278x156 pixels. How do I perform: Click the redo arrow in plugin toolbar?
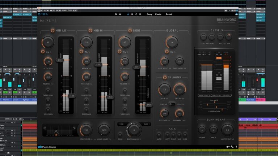pyautogui.click(x=120, y=14)
